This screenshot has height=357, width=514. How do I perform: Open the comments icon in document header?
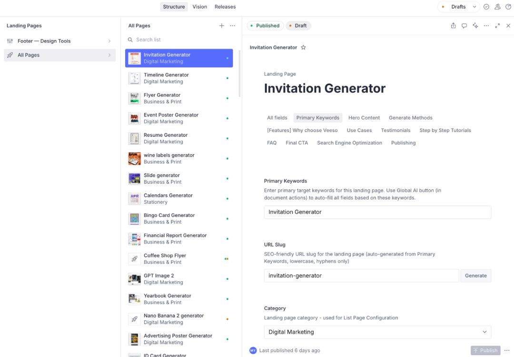click(x=464, y=26)
